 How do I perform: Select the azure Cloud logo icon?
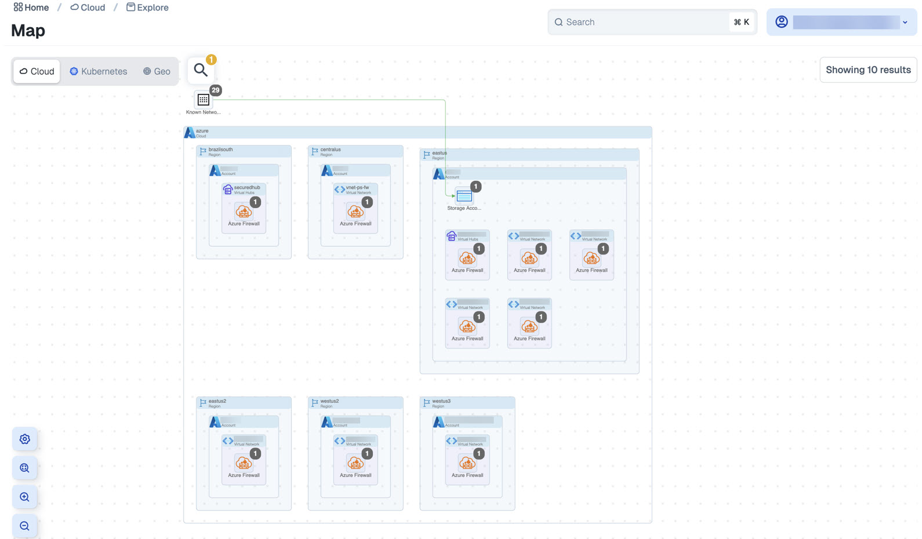[190, 133]
